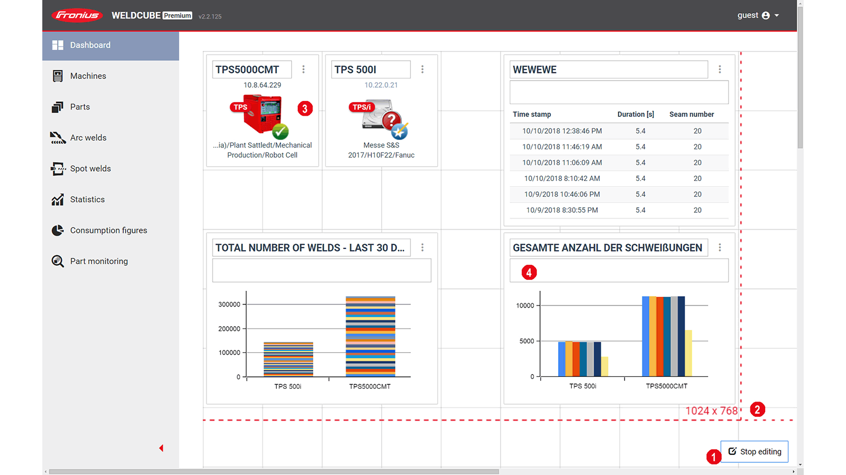The height and width of the screenshot is (475, 846).
Task: Open Arc welds via its icon
Action: tap(58, 138)
